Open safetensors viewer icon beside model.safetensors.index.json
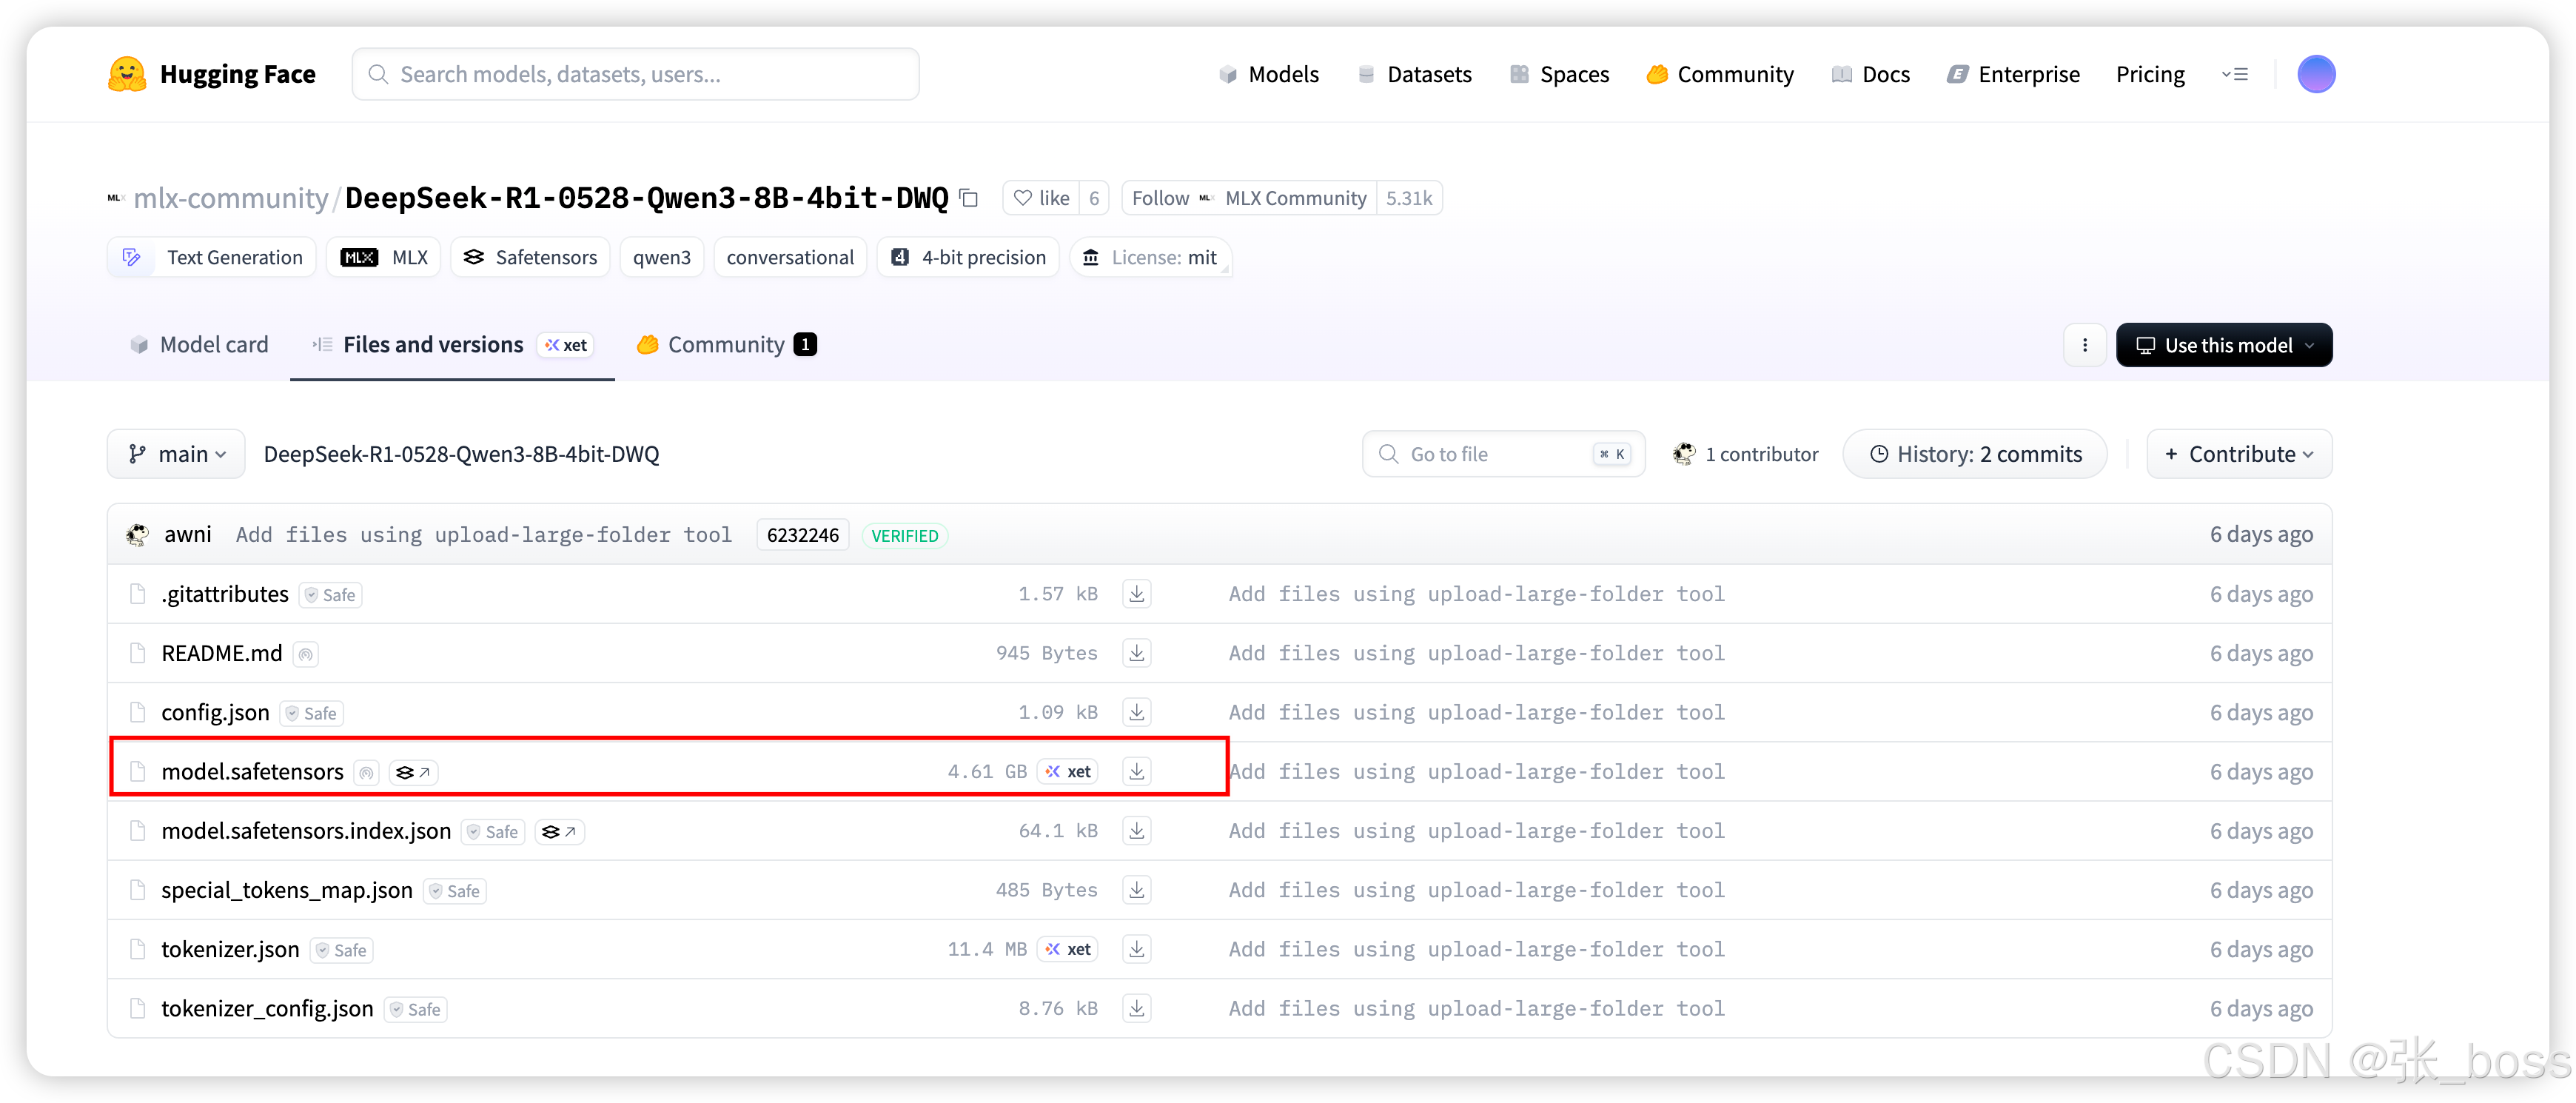 pos(559,831)
